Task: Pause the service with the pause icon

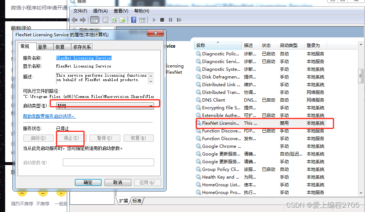Action: pyautogui.click(x=171, y=20)
